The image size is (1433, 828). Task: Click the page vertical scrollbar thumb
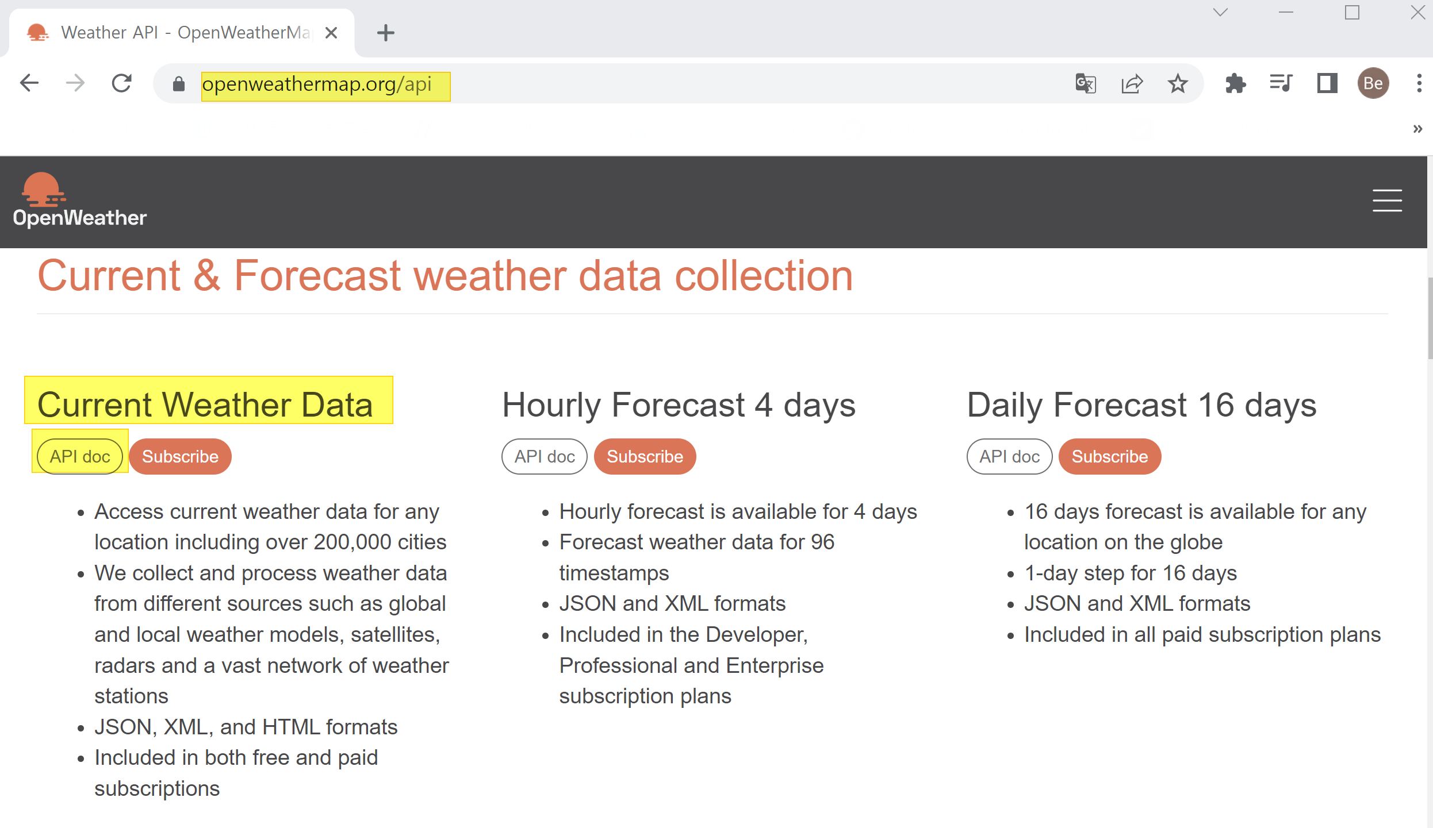pos(1430,317)
